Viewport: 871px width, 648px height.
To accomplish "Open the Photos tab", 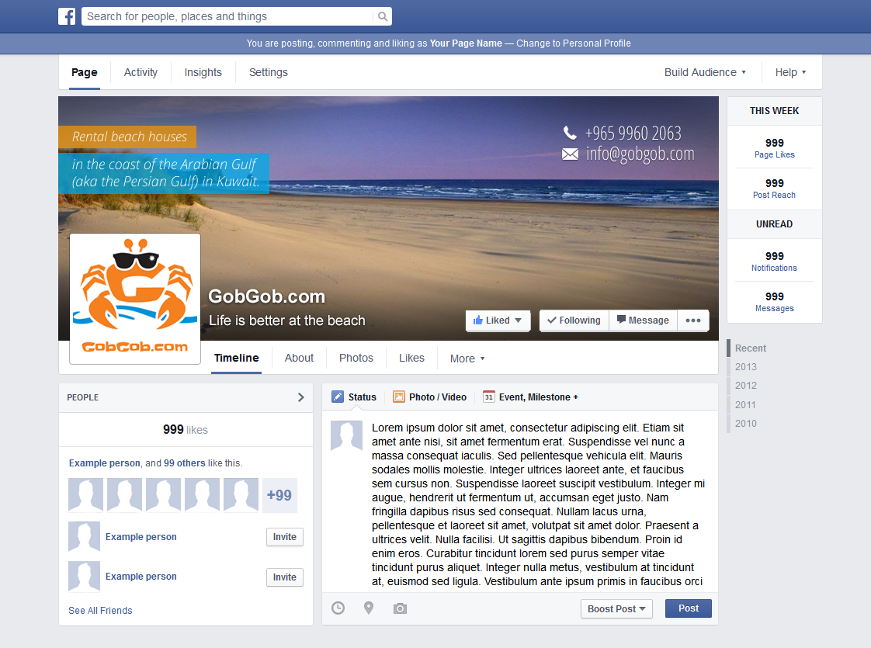I will pyautogui.click(x=356, y=358).
